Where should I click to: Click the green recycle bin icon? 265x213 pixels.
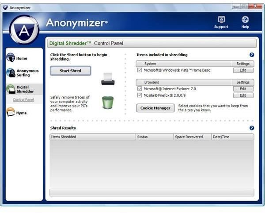click(108, 103)
